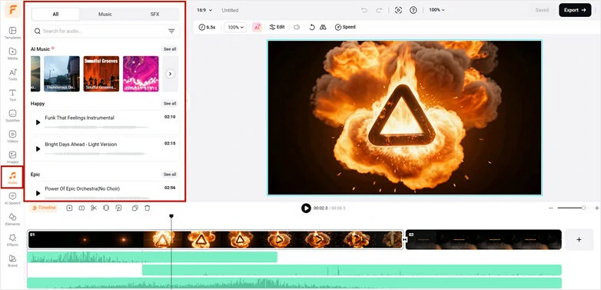The width and height of the screenshot is (601, 290).
Task: Click the timeline playhead marker
Action: tap(171, 216)
